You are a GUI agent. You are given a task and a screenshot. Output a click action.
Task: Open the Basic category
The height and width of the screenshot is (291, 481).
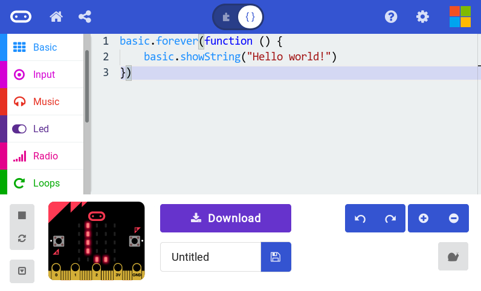coord(45,47)
